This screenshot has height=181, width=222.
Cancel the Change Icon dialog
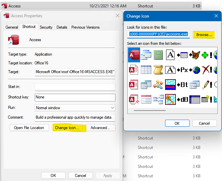(204, 123)
